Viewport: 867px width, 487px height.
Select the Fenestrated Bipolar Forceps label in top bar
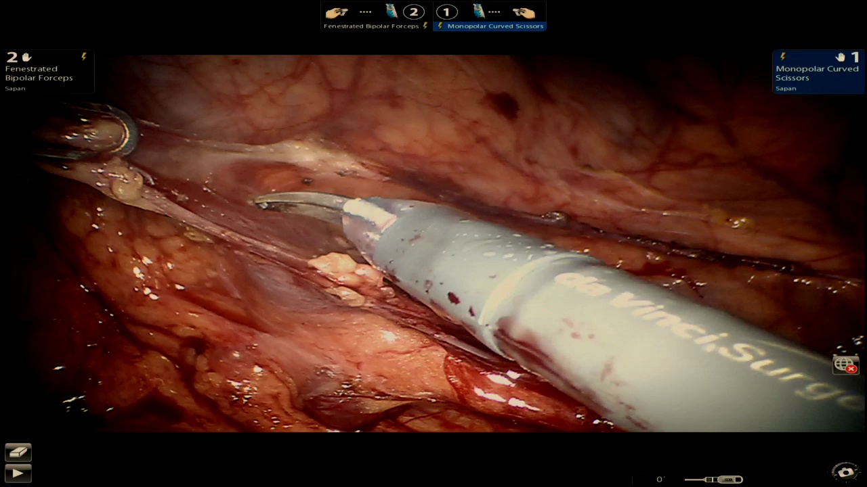coord(372,26)
